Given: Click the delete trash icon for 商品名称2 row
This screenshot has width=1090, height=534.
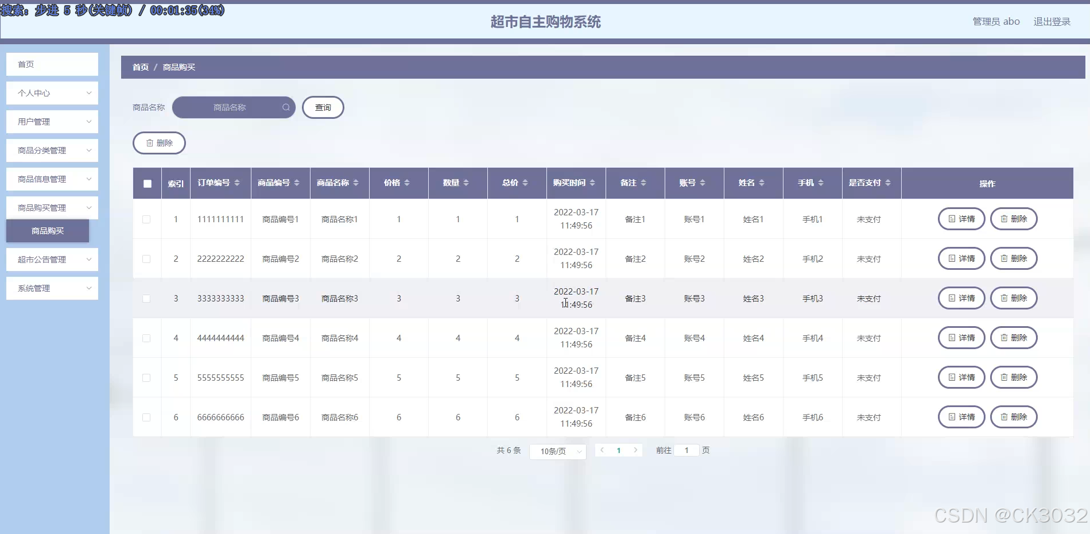Looking at the screenshot, I should (1003, 258).
